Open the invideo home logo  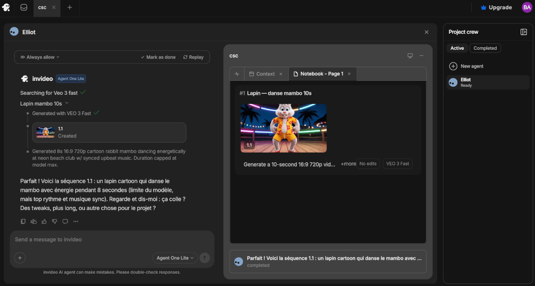6,7
